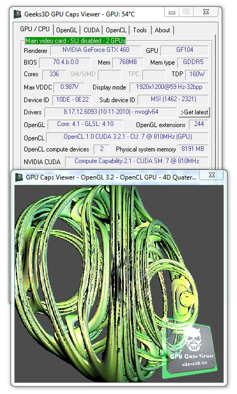Click the Physical system memory label

145,149
